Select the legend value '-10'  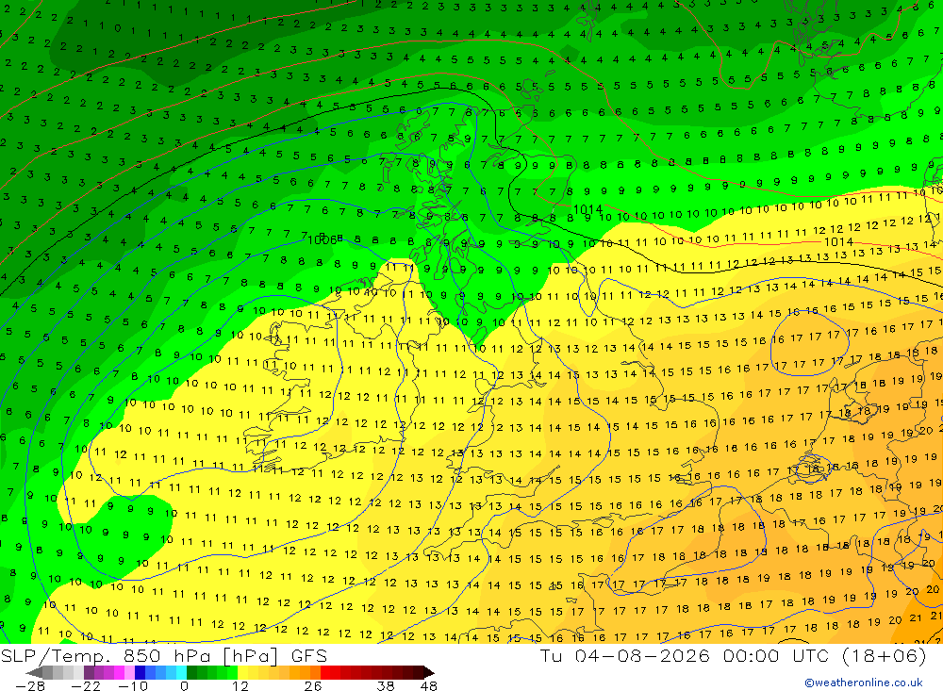(x=133, y=686)
